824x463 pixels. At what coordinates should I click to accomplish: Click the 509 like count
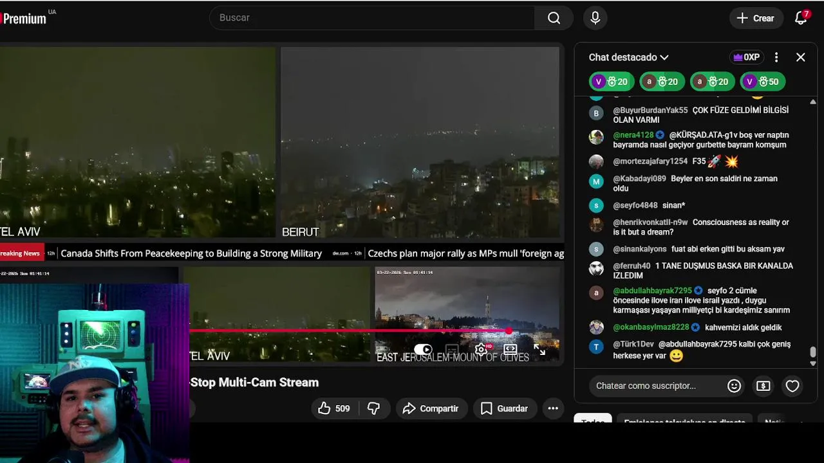(x=342, y=408)
